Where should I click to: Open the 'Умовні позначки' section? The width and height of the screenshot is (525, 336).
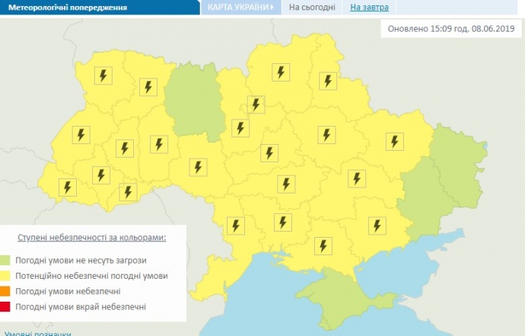[x=37, y=333]
